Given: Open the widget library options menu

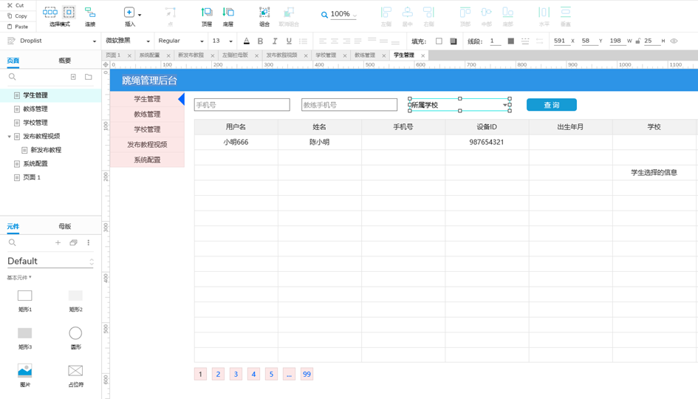Looking at the screenshot, I should [89, 242].
